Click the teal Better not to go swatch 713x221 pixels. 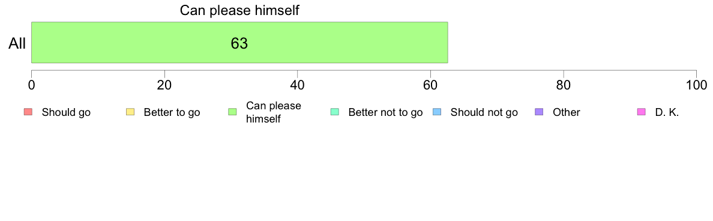click(x=335, y=112)
